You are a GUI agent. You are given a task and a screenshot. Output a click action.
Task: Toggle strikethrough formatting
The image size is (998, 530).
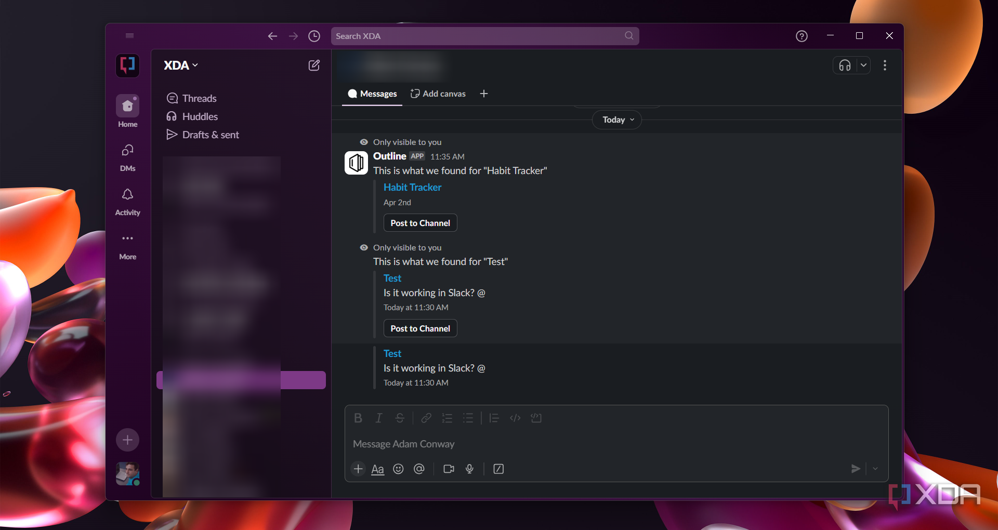[x=400, y=418]
